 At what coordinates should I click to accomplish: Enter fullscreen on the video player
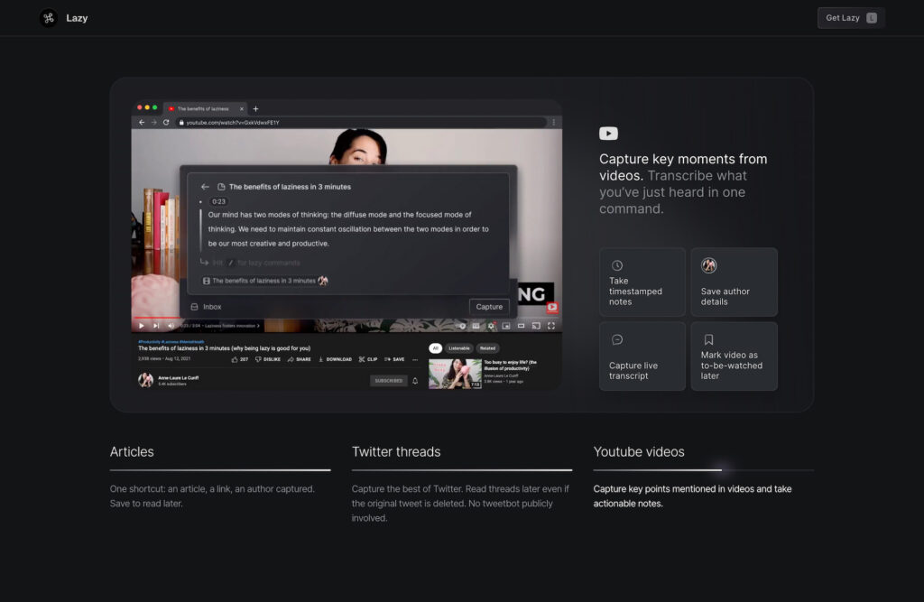(x=551, y=326)
